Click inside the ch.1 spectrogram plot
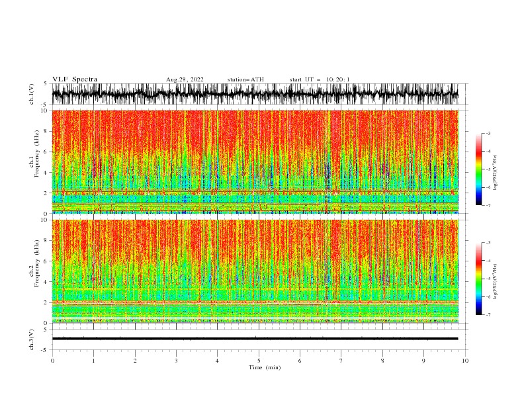Screen dimensions: 524x405 (x=255, y=161)
